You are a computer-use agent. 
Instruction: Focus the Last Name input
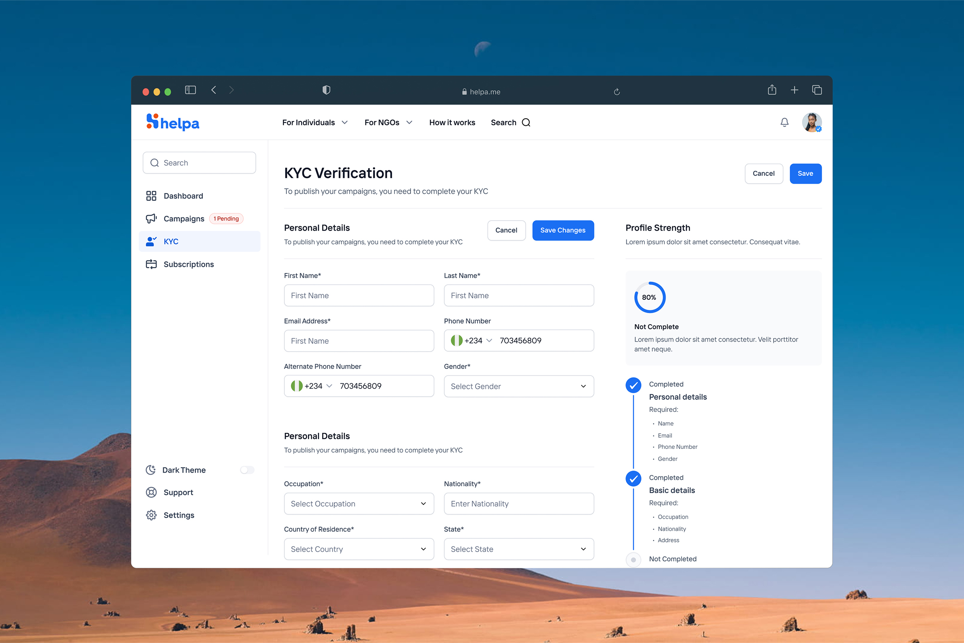(519, 295)
